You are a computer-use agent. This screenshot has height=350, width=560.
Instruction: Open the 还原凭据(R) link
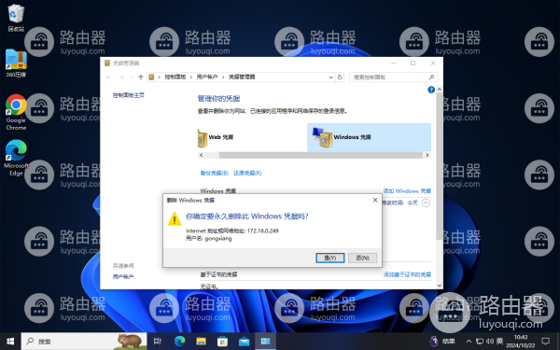[247, 174]
